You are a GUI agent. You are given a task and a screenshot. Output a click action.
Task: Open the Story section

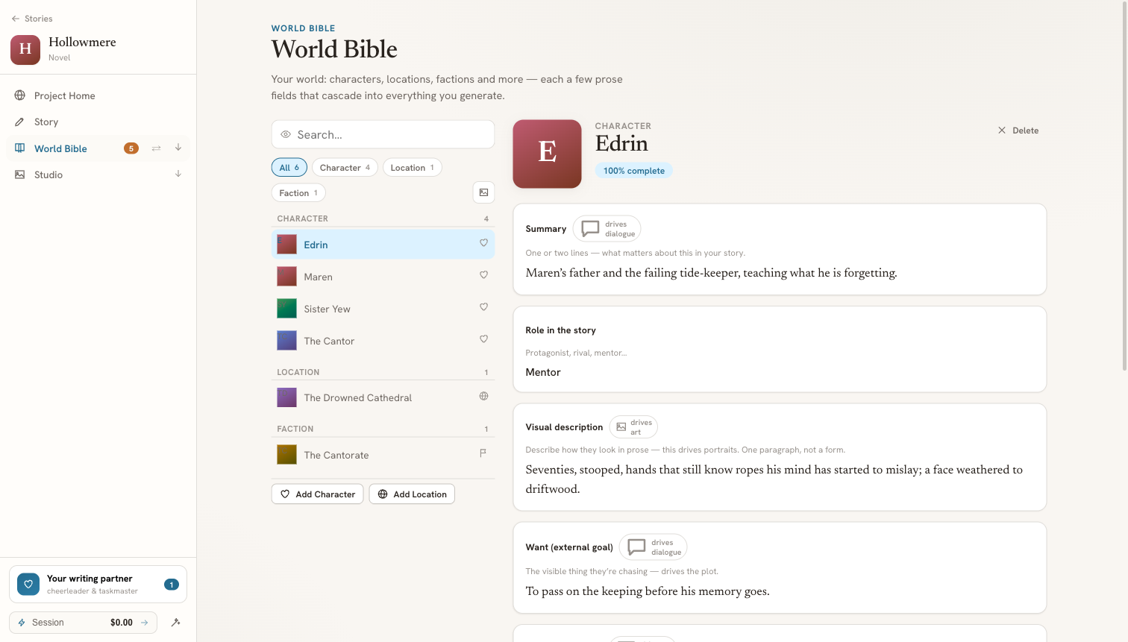point(98,122)
